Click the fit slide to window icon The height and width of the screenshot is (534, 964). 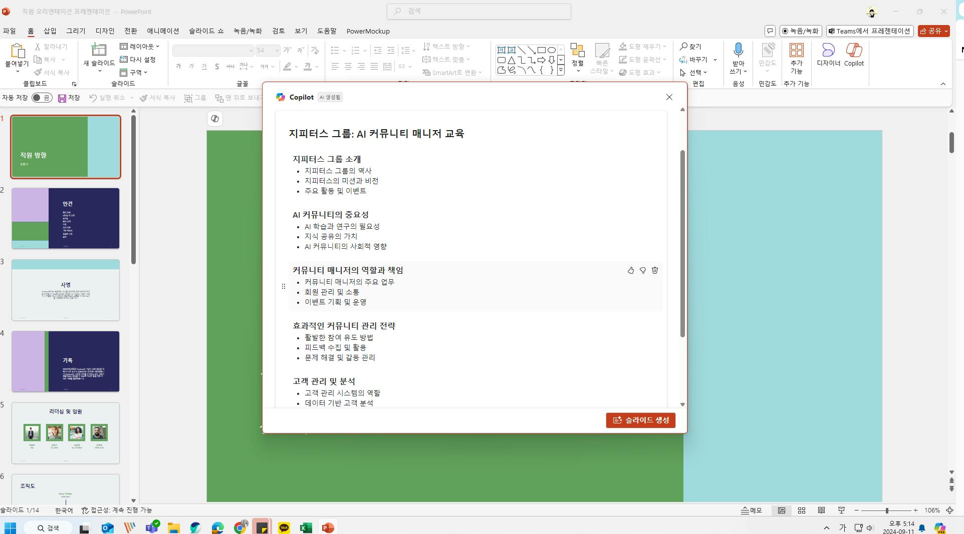(x=949, y=510)
